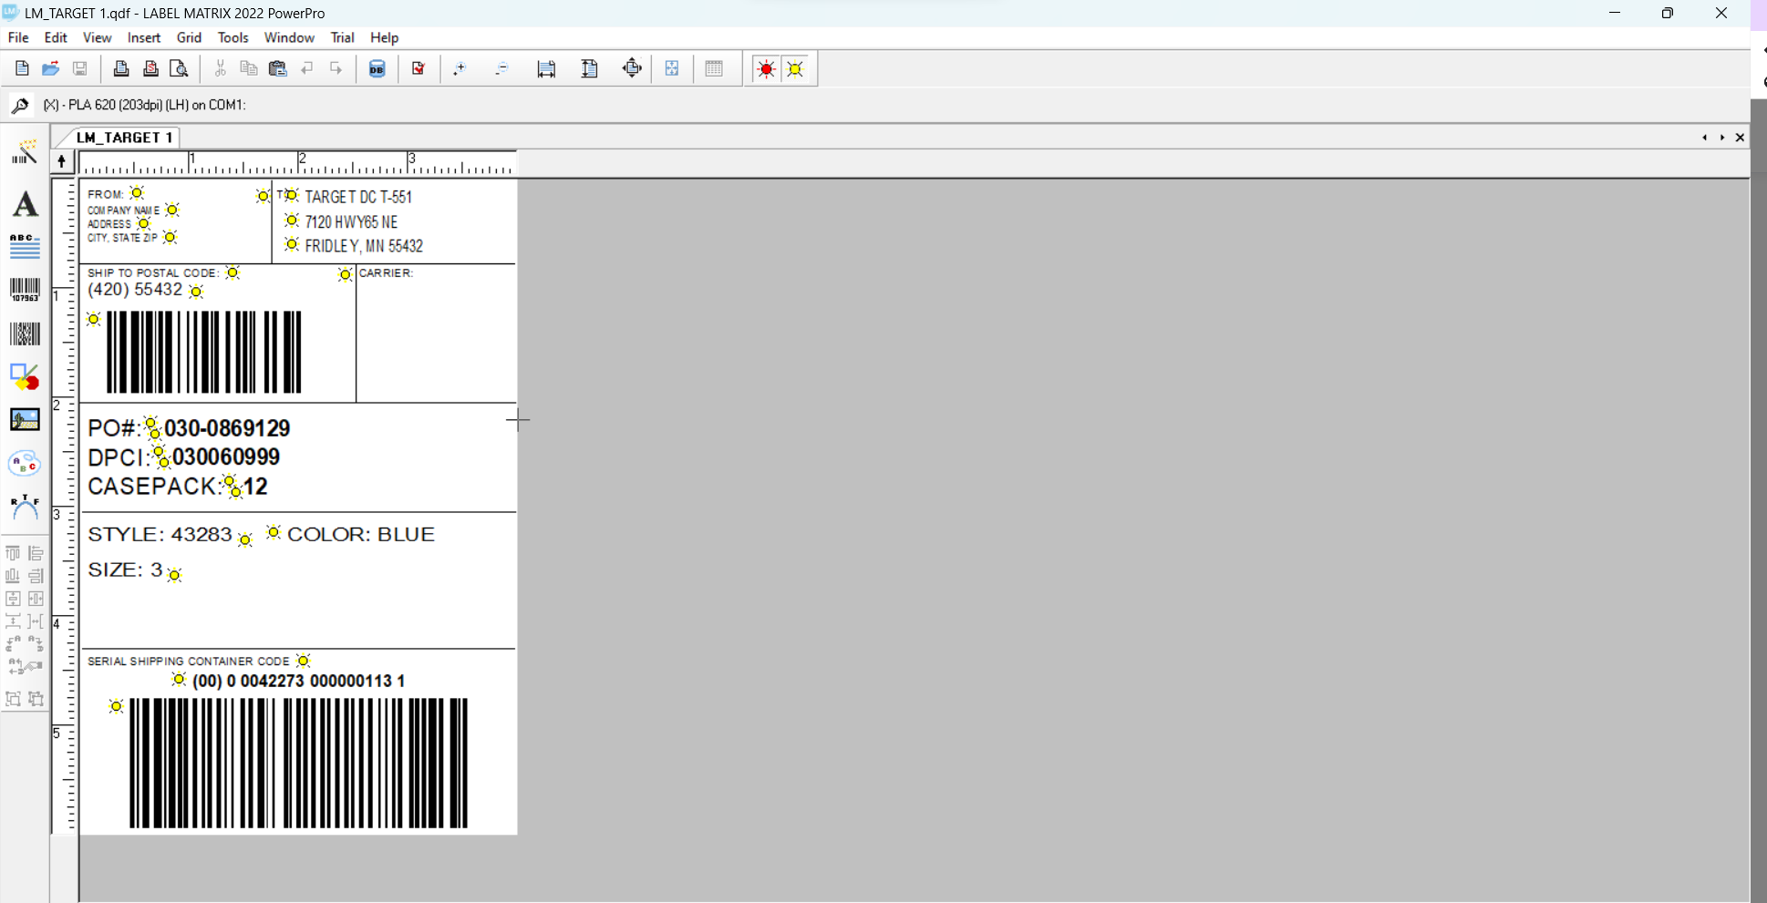
Task: Toggle the red field marker display
Action: [x=766, y=68]
